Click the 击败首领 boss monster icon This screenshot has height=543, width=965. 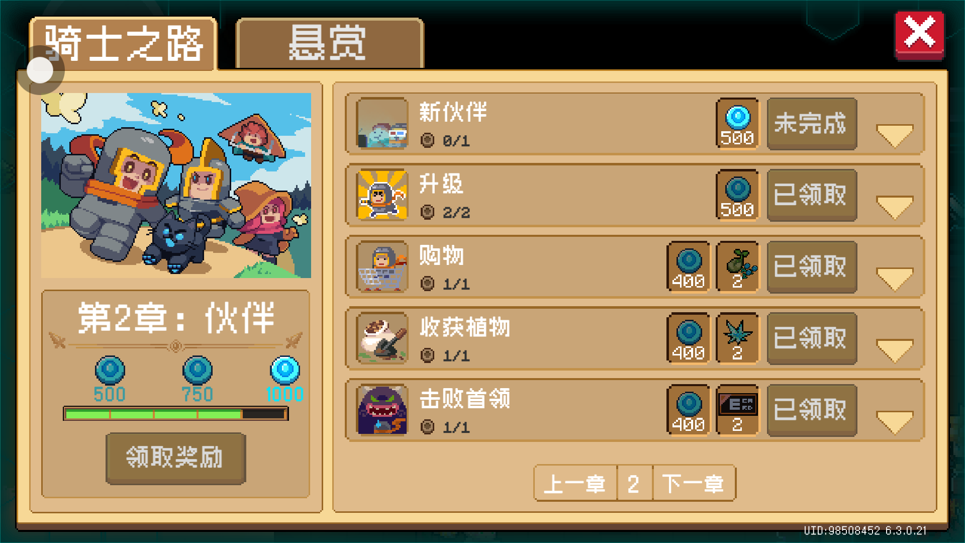382,410
